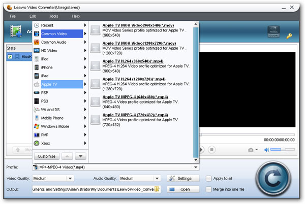
Task: Click the HD Video icon
Action: pos(37,50)
